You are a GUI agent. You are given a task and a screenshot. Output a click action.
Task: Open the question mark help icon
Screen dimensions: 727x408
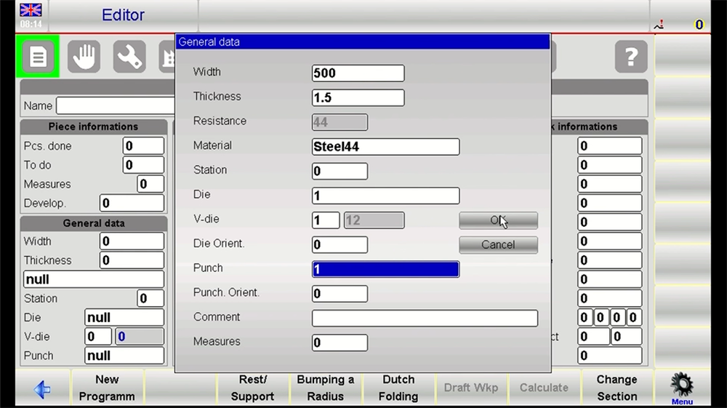630,57
